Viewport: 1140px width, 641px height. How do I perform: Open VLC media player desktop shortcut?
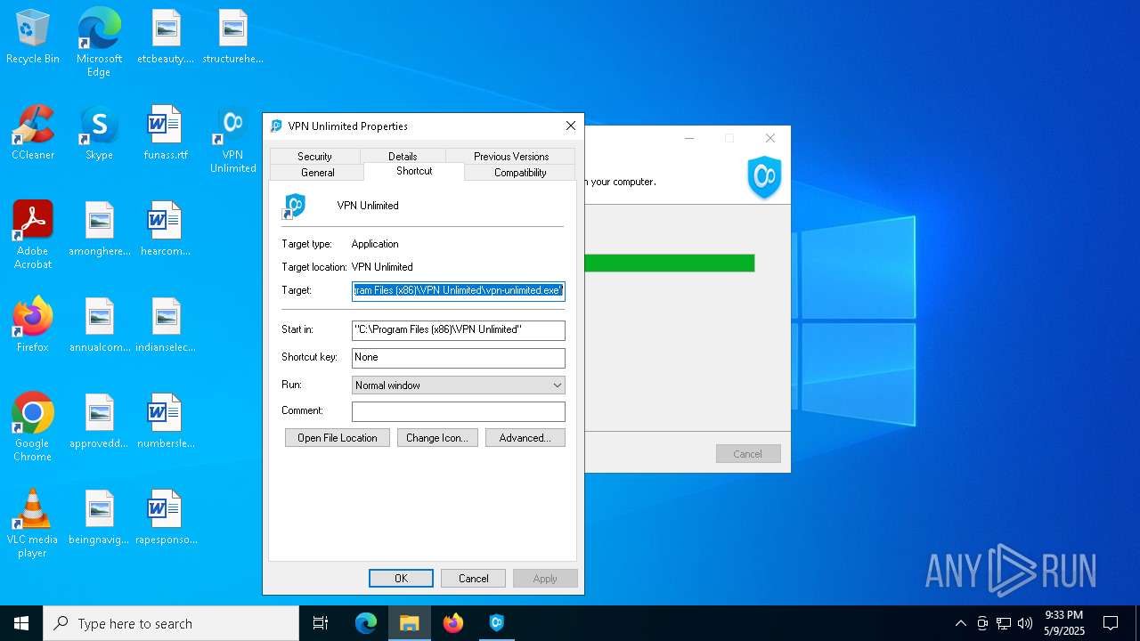tap(33, 524)
